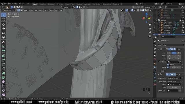The width and height of the screenshot is (185, 104).
Task: Remove the Mirror modifier with X
Action: (180, 49)
